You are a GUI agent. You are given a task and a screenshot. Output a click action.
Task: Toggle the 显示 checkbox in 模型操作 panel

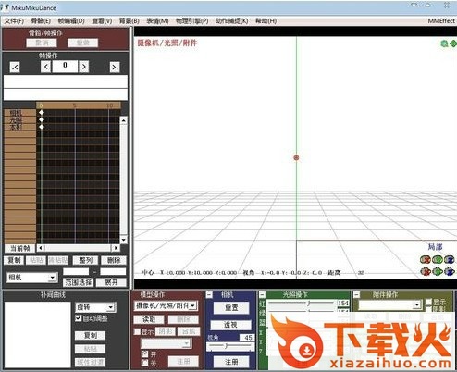point(137,331)
